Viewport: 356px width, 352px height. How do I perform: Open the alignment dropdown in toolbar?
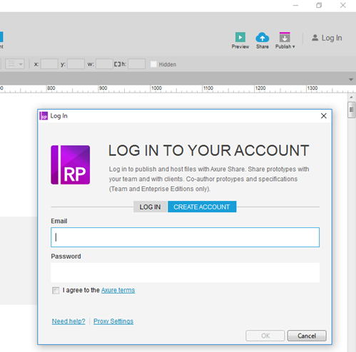(15, 64)
